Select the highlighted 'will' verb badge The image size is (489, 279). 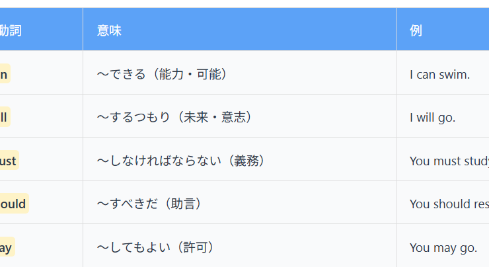4,117
